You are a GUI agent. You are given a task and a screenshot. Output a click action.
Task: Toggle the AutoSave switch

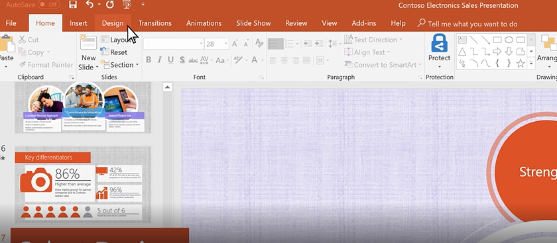48,5
